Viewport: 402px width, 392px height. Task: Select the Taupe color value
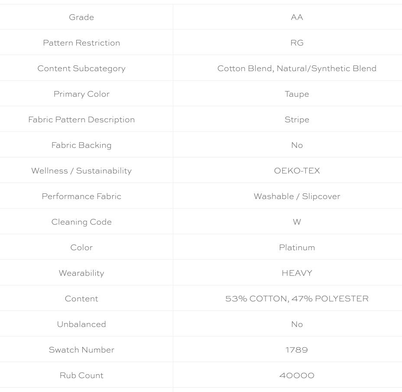coord(297,94)
